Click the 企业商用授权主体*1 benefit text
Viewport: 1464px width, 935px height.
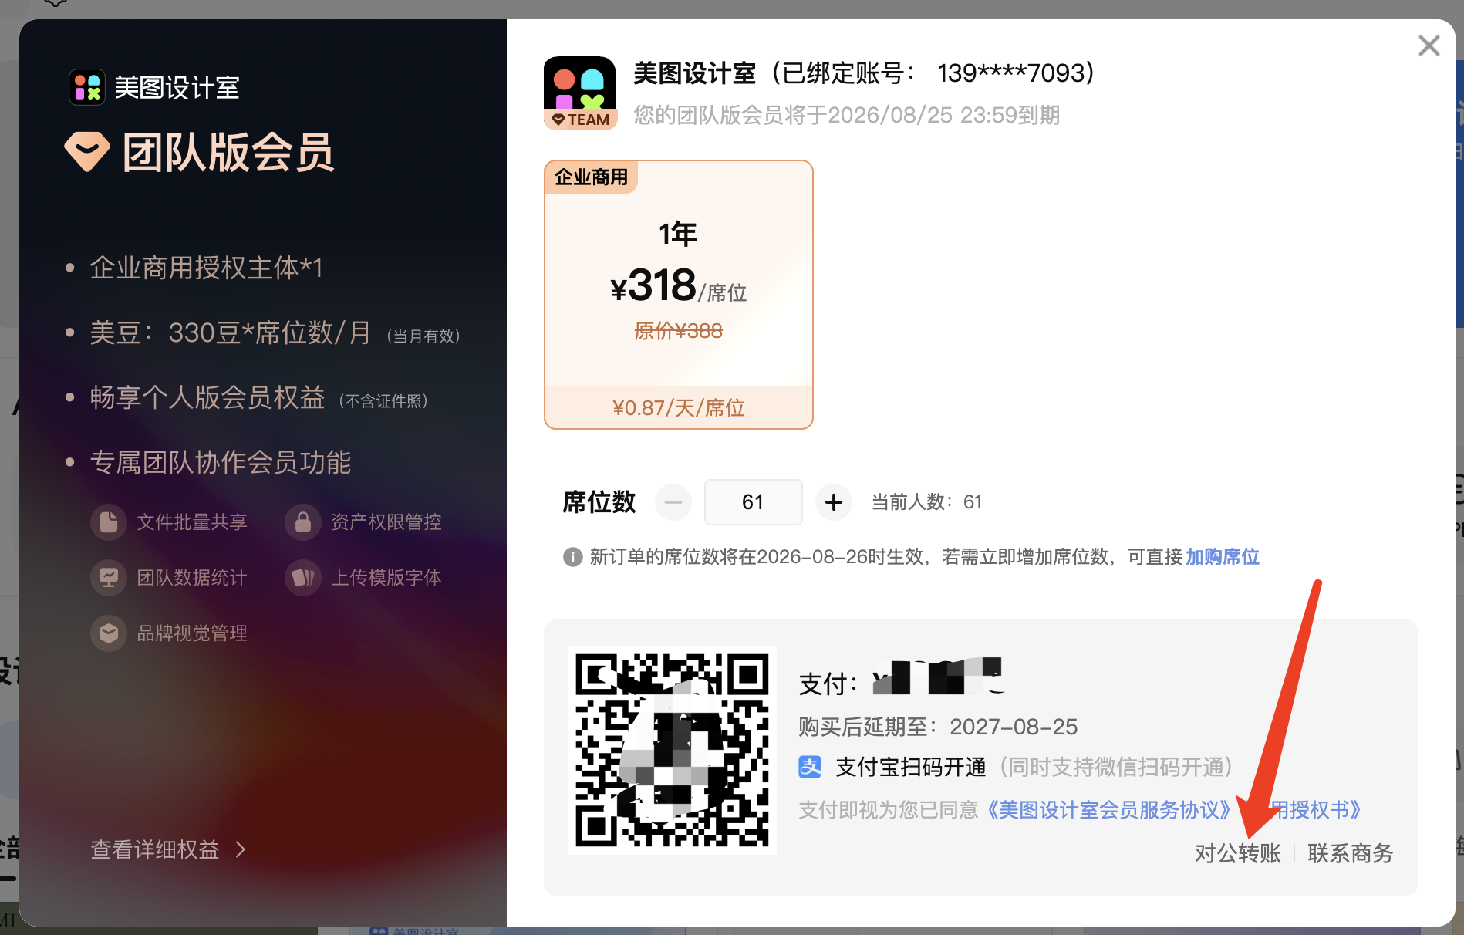click(206, 268)
